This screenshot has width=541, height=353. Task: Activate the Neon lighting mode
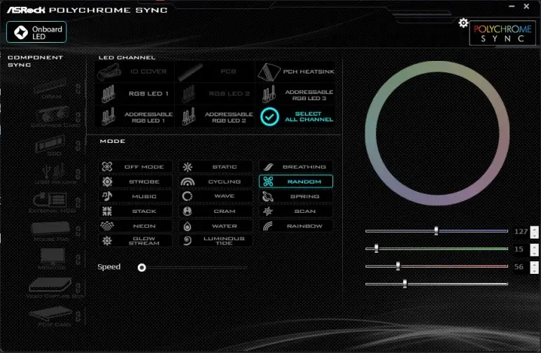(135, 226)
